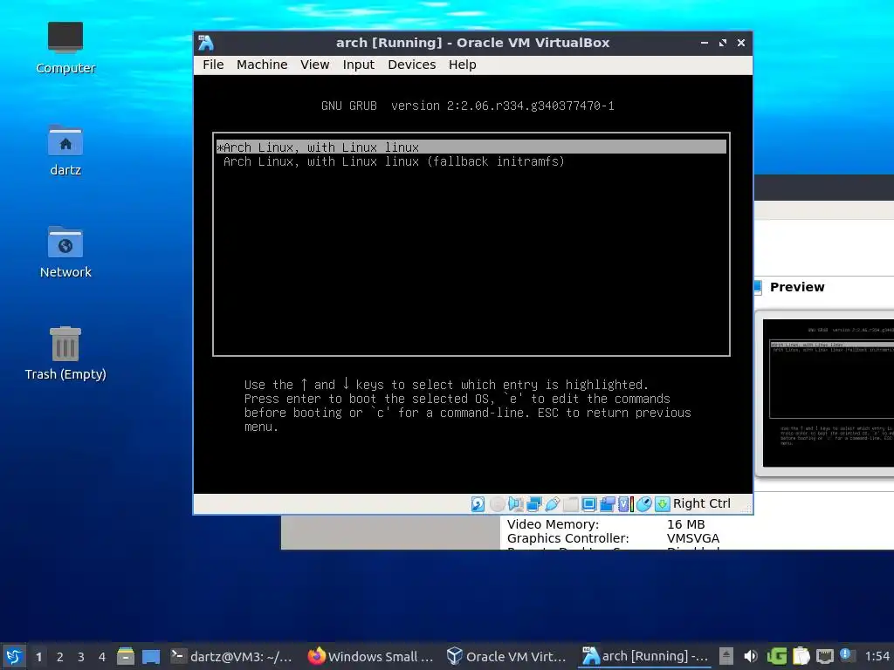Click the show desktop icon on the taskbar
Screen dimensions: 894x670
[x=151, y=656]
